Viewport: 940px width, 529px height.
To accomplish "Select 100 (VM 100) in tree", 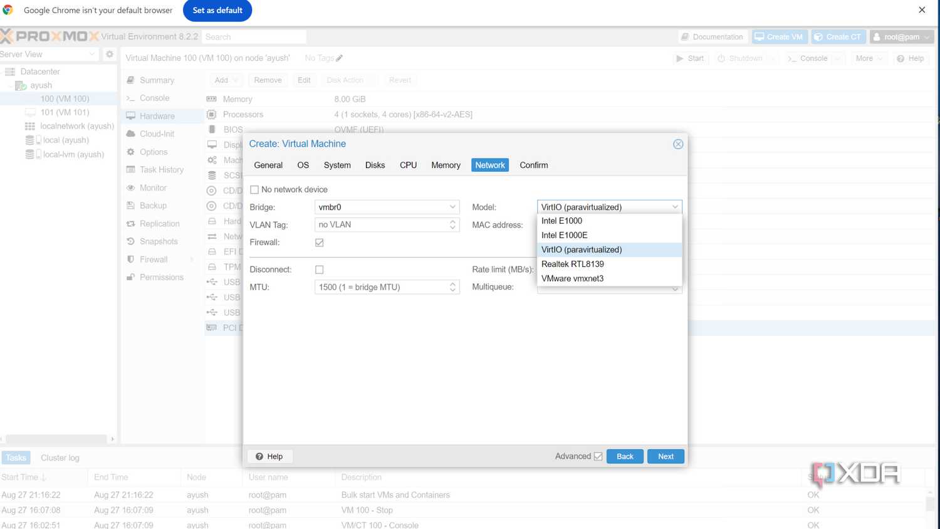I will pyautogui.click(x=65, y=99).
